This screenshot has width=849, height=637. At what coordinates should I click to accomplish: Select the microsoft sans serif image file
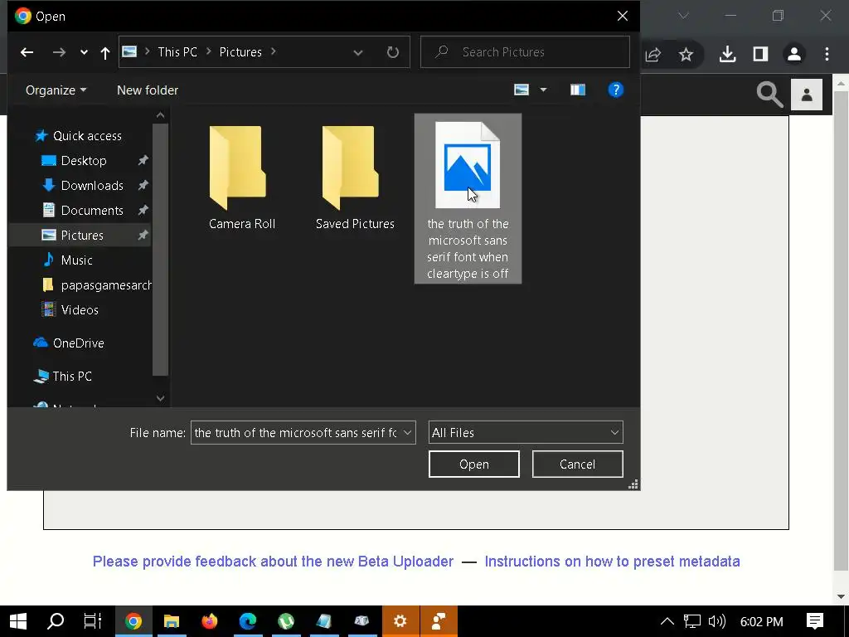tap(468, 199)
